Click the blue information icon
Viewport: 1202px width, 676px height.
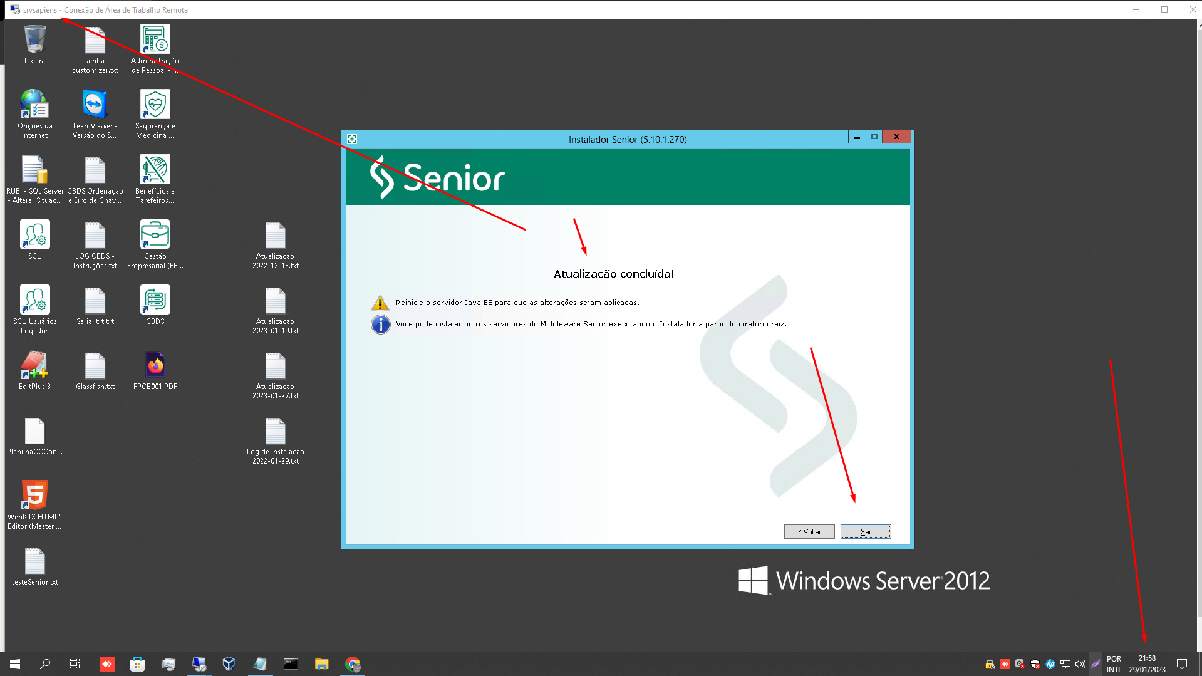tap(380, 325)
